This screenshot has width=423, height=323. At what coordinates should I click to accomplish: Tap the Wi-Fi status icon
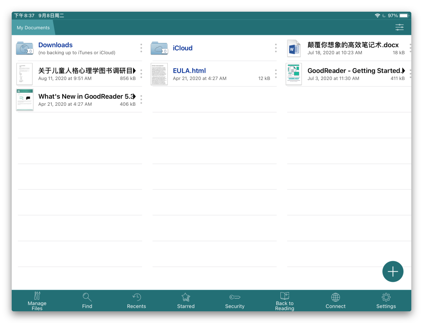point(378,16)
